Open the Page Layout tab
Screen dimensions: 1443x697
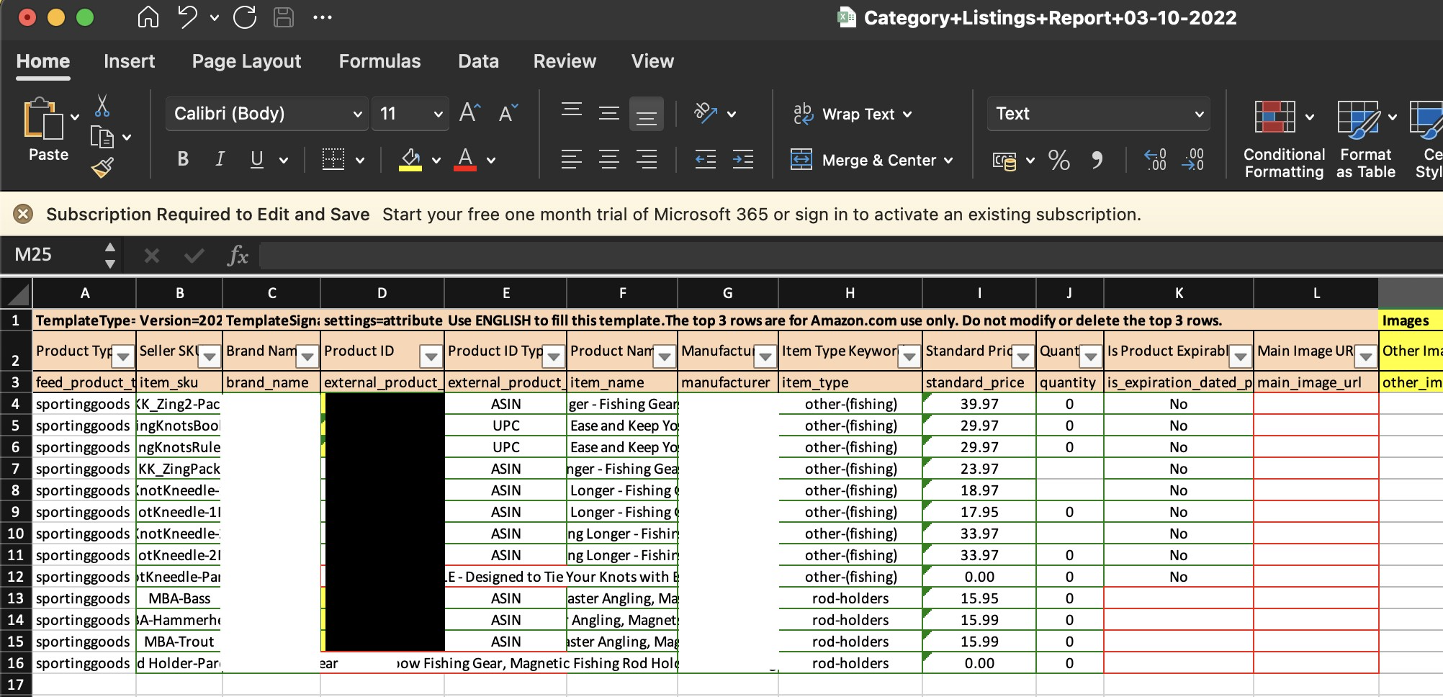pyautogui.click(x=246, y=61)
